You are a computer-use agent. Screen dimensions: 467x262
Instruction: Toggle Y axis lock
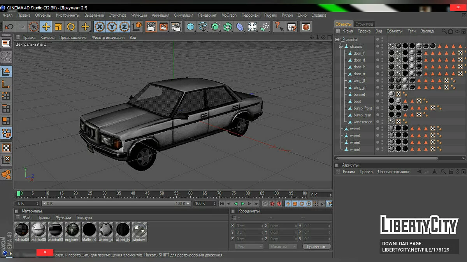(x=112, y=27)
